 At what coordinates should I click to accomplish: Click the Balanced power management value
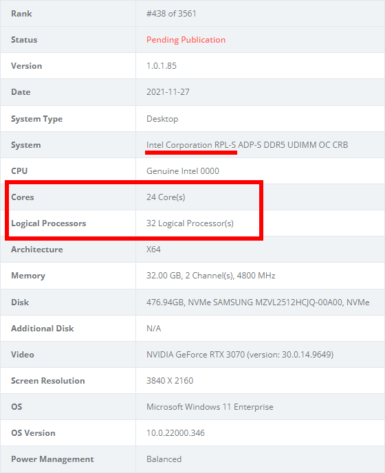coord(164,459)
